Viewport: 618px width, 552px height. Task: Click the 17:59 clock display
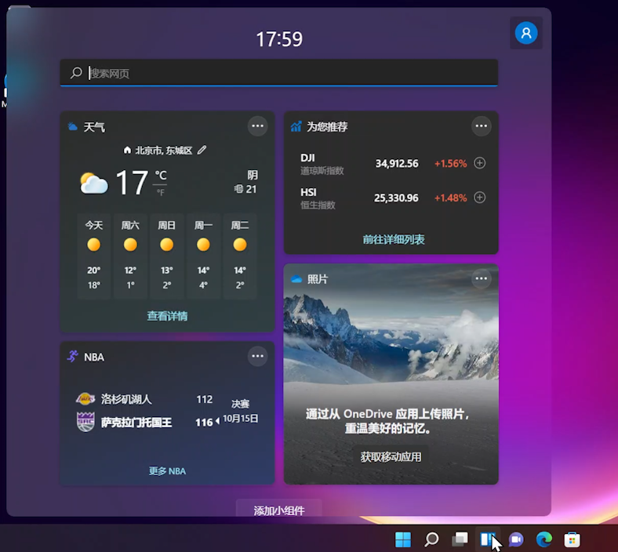(279, 39)
